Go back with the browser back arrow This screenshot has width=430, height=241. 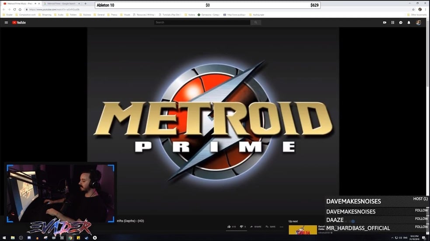tap(4, 9)
